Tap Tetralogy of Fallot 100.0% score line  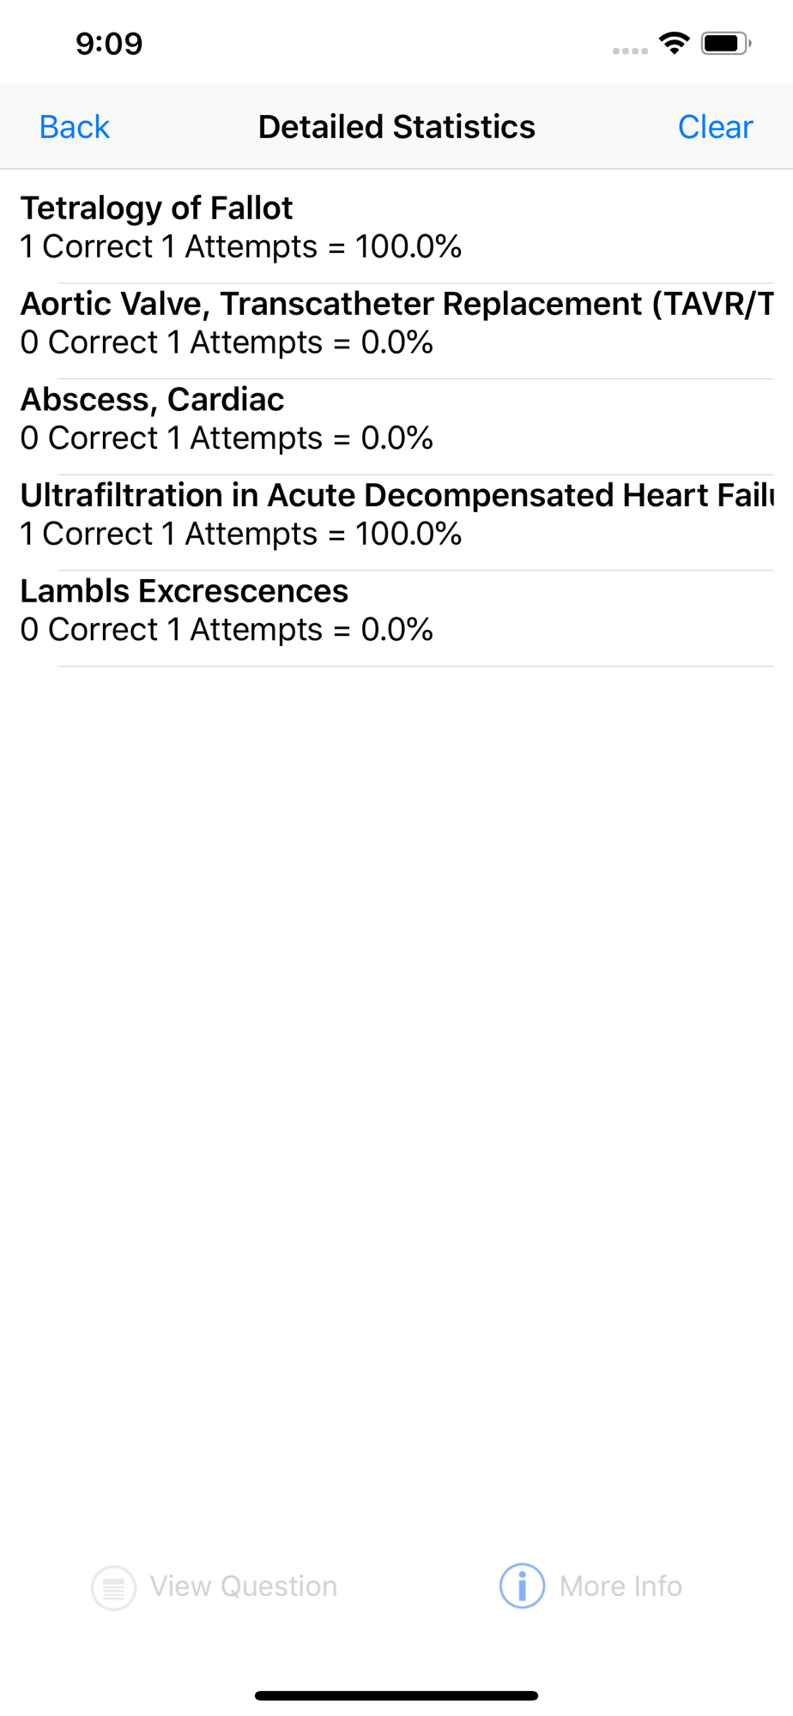pyautogui.click(x=241, y=247)
